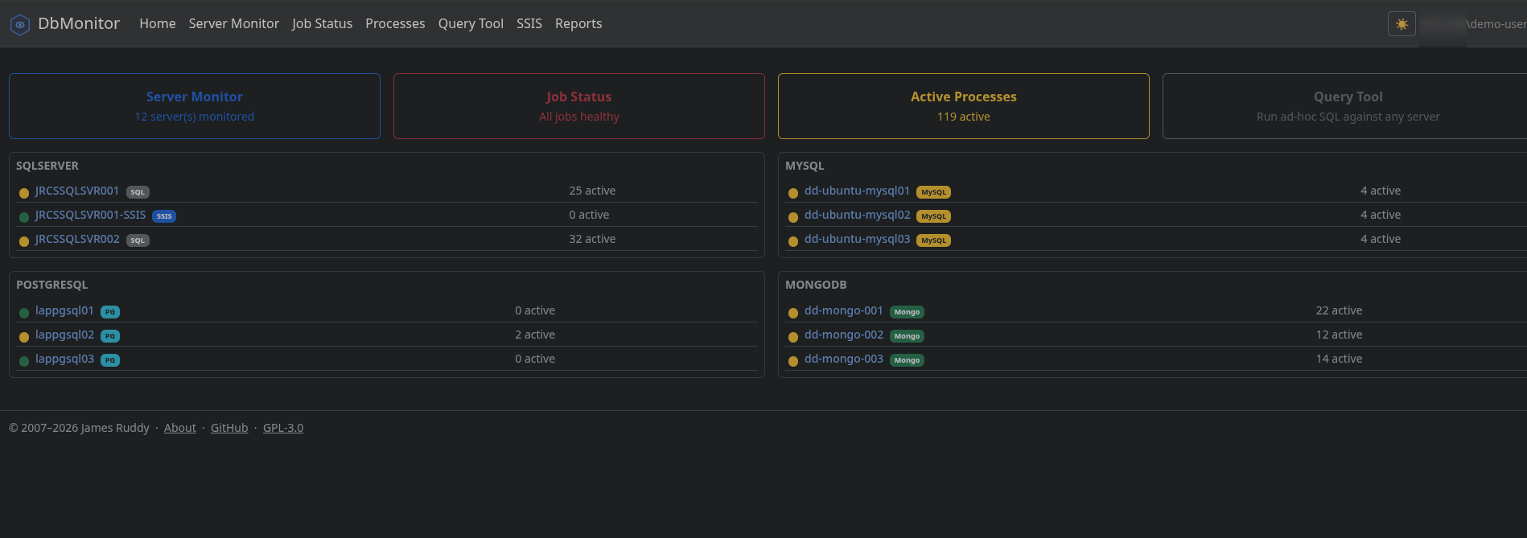Click the Mongo badge beside dd-mongo-003

907,360
